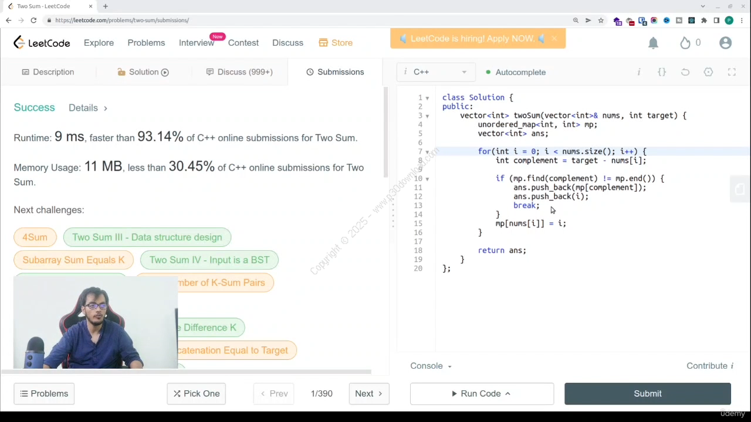Reset code to default with the revert icon
This screenshot has height=422, width=751.
click(x=685, y=72)
